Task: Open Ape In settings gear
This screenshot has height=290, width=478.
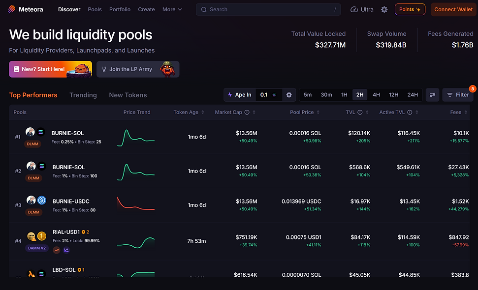Action: tap(288, 95)
